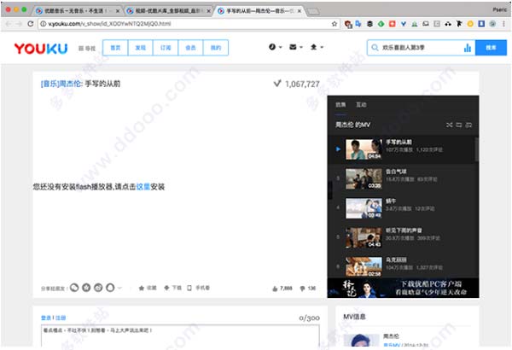
Task: Toggle shuffle playback in playlist panel
Action: [x=450, y=125]
